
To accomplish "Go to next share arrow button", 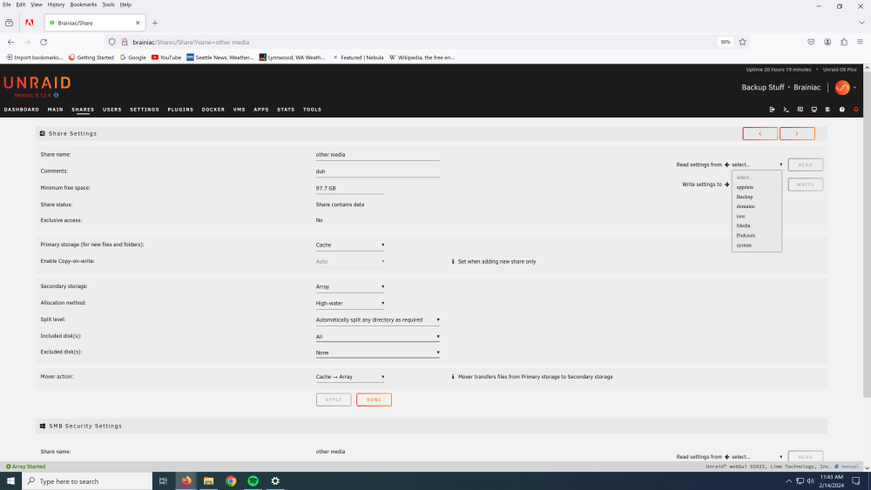I will (797, 134).
